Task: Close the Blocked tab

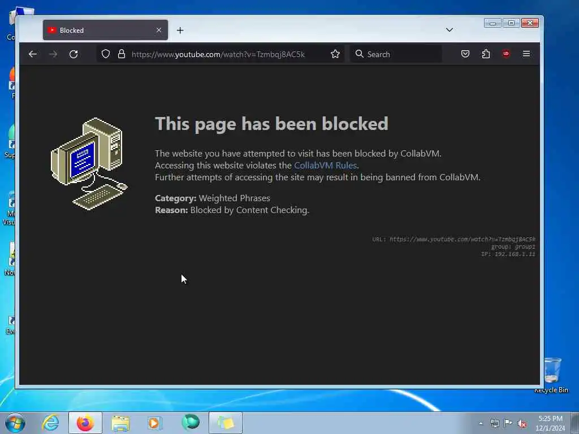Action: pyautogui.click(x=159, y=30)
